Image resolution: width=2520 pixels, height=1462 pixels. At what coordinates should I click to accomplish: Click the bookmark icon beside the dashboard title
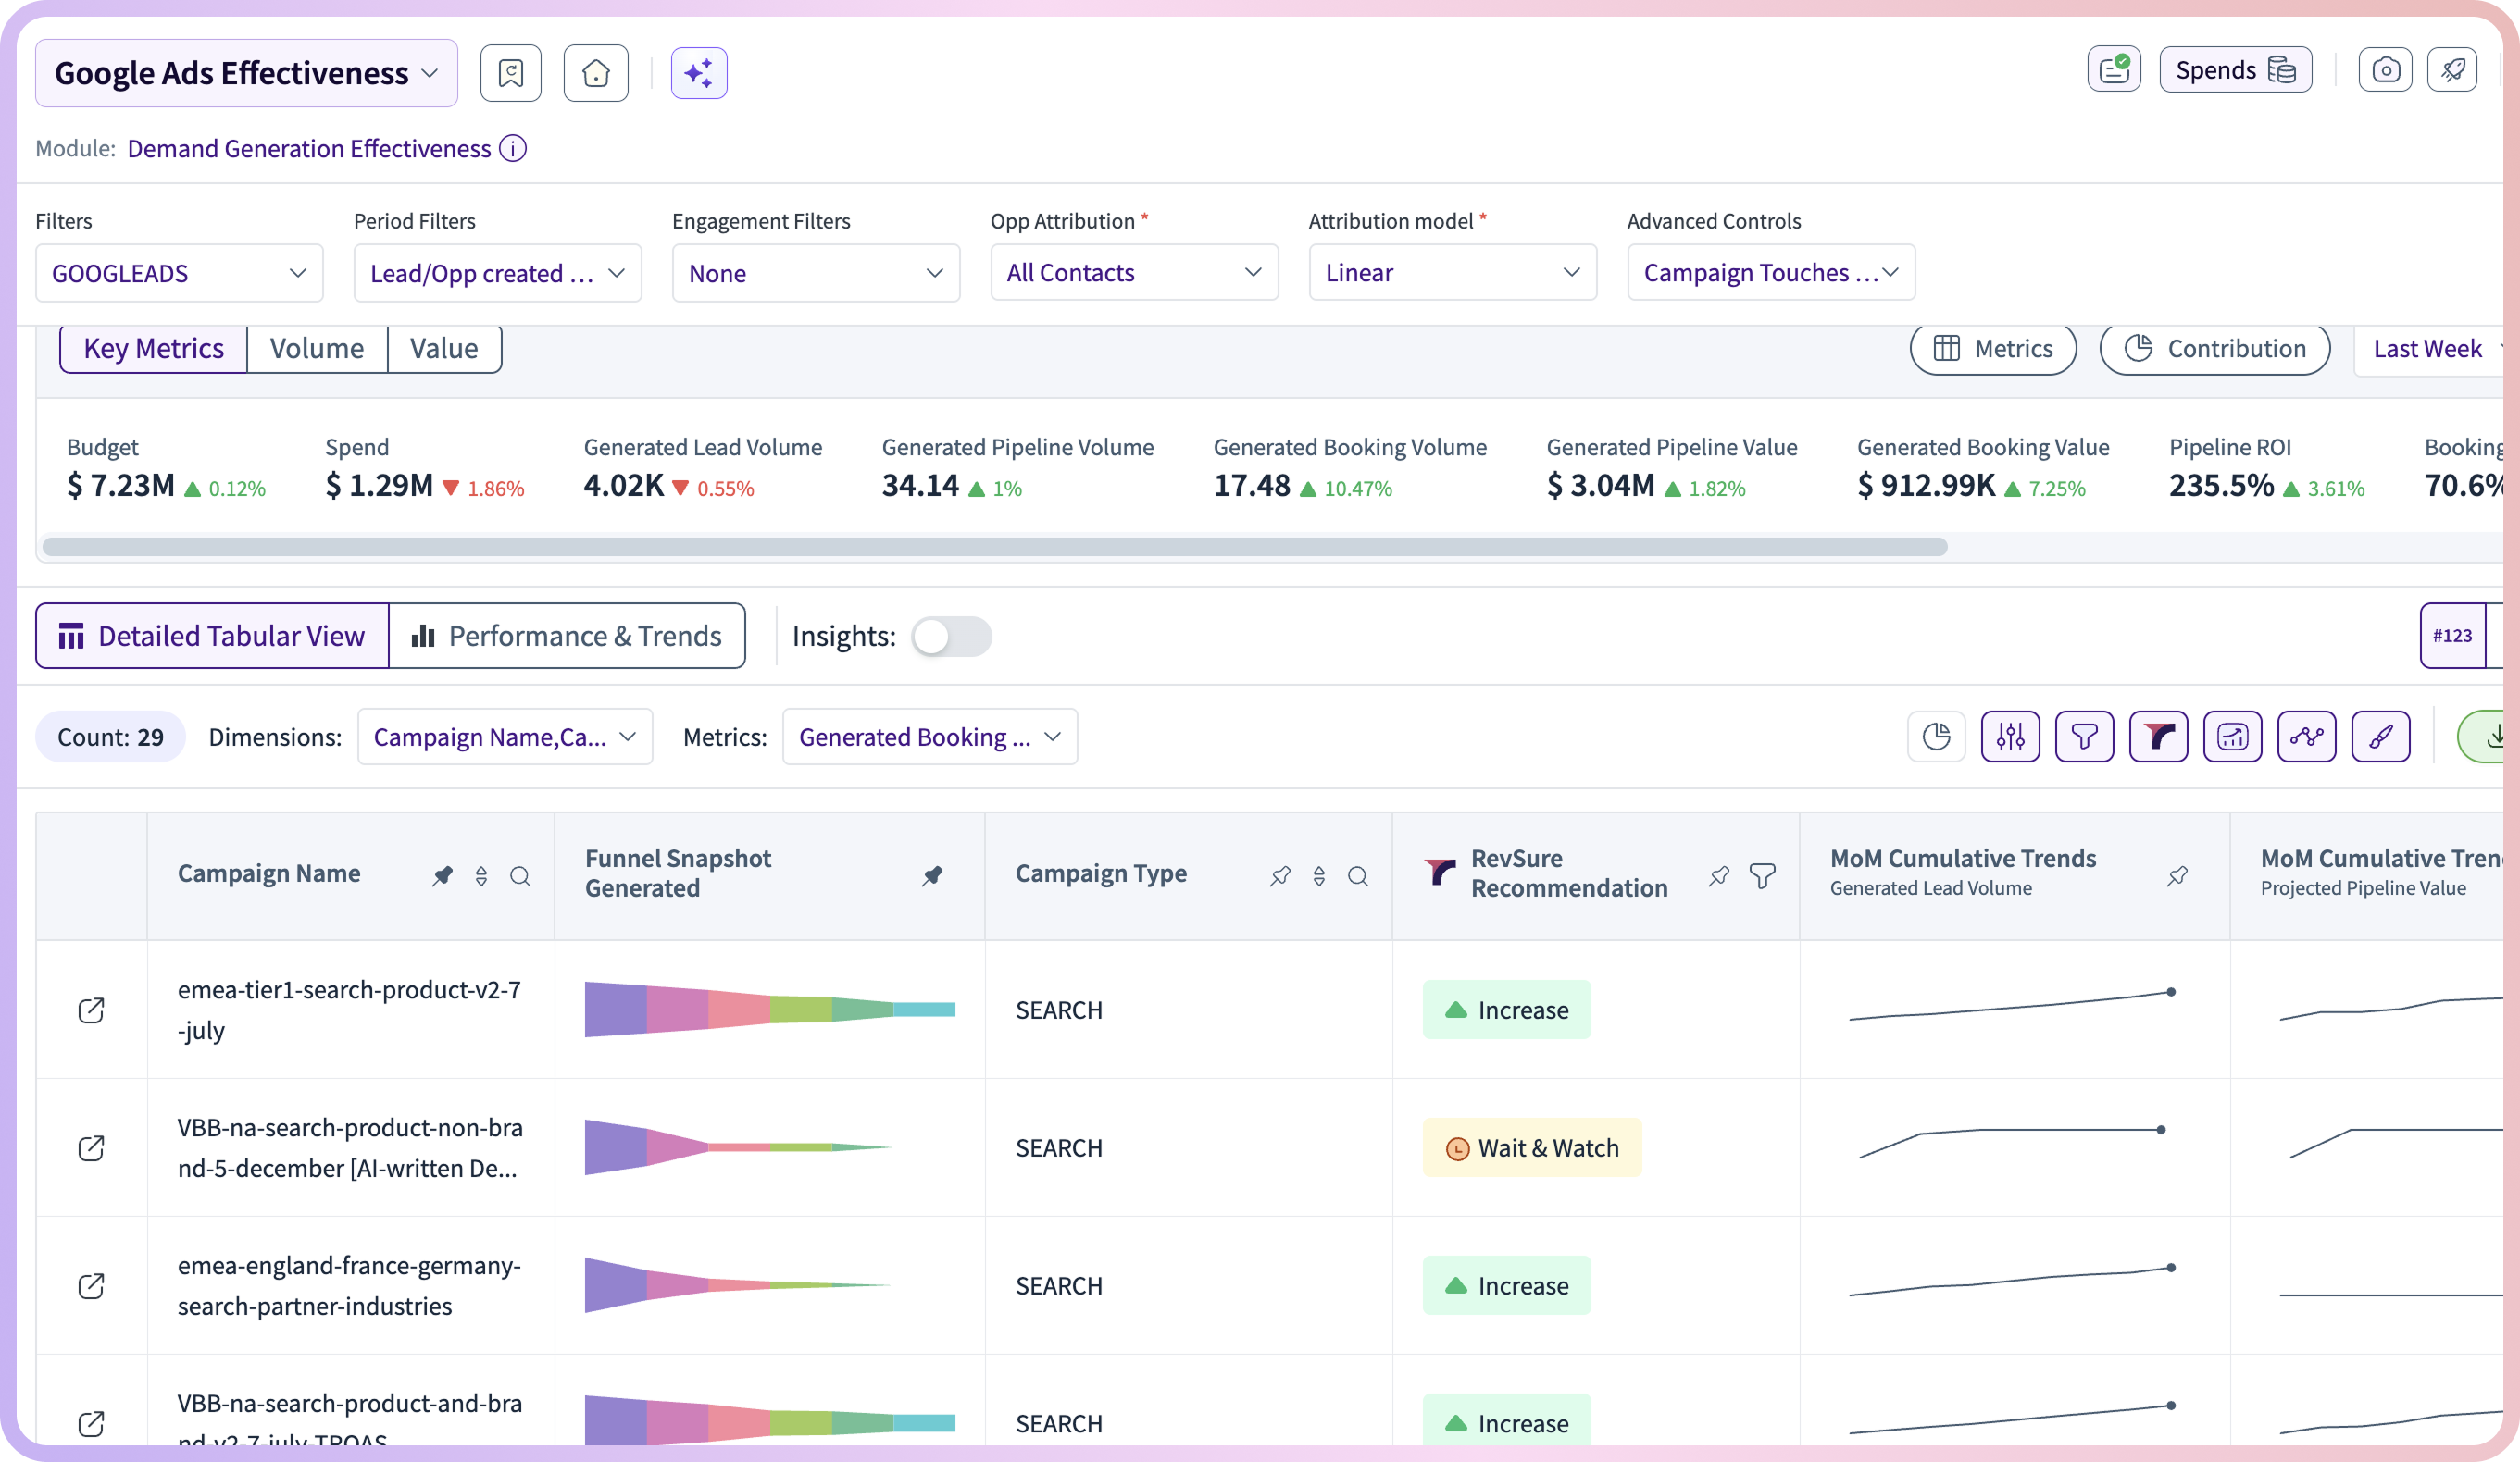(x=510, y=73)
